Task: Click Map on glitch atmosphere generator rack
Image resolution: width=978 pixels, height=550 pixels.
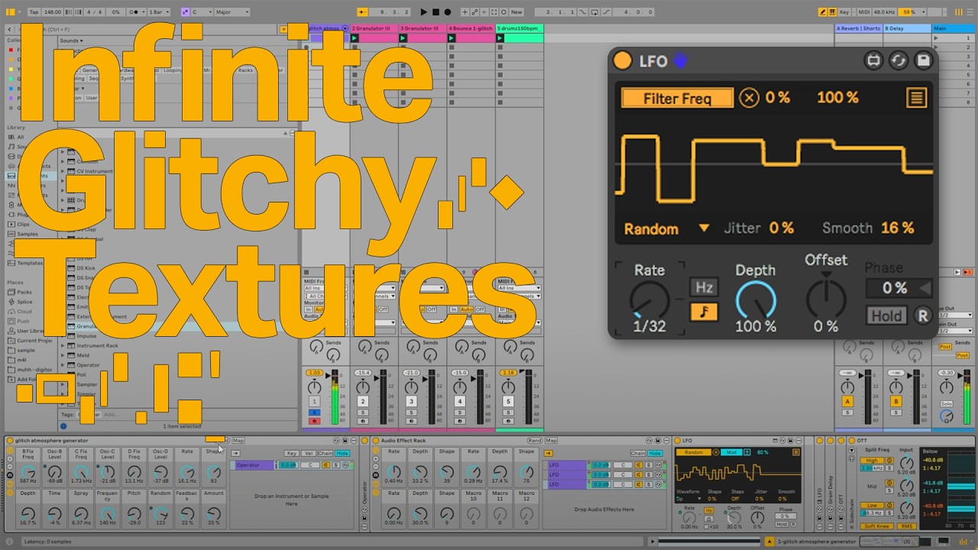Action: point(238,441)
